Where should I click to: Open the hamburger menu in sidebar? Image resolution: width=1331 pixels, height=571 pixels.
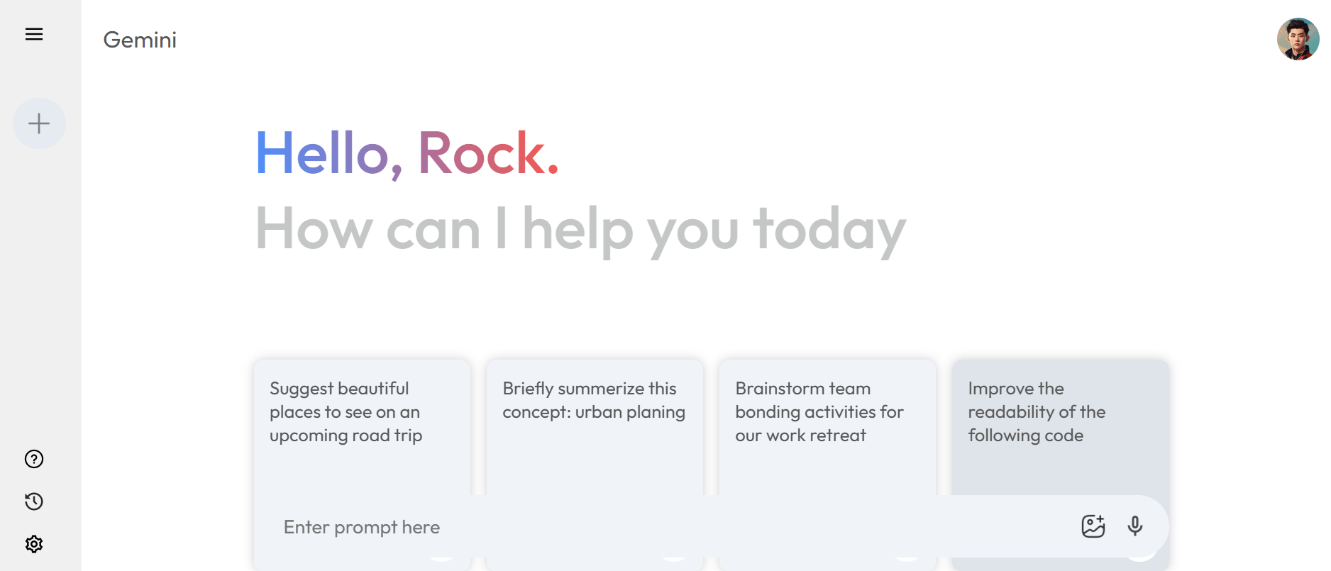tap(34, 34)
